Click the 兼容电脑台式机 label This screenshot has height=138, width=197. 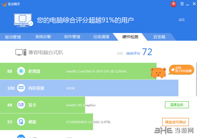pyautogui.click(x=46, y=53)
